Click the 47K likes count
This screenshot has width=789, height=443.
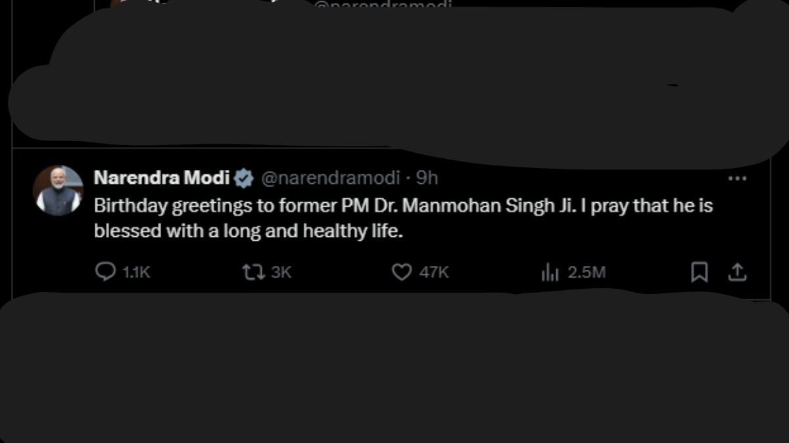tap(434, 272)
